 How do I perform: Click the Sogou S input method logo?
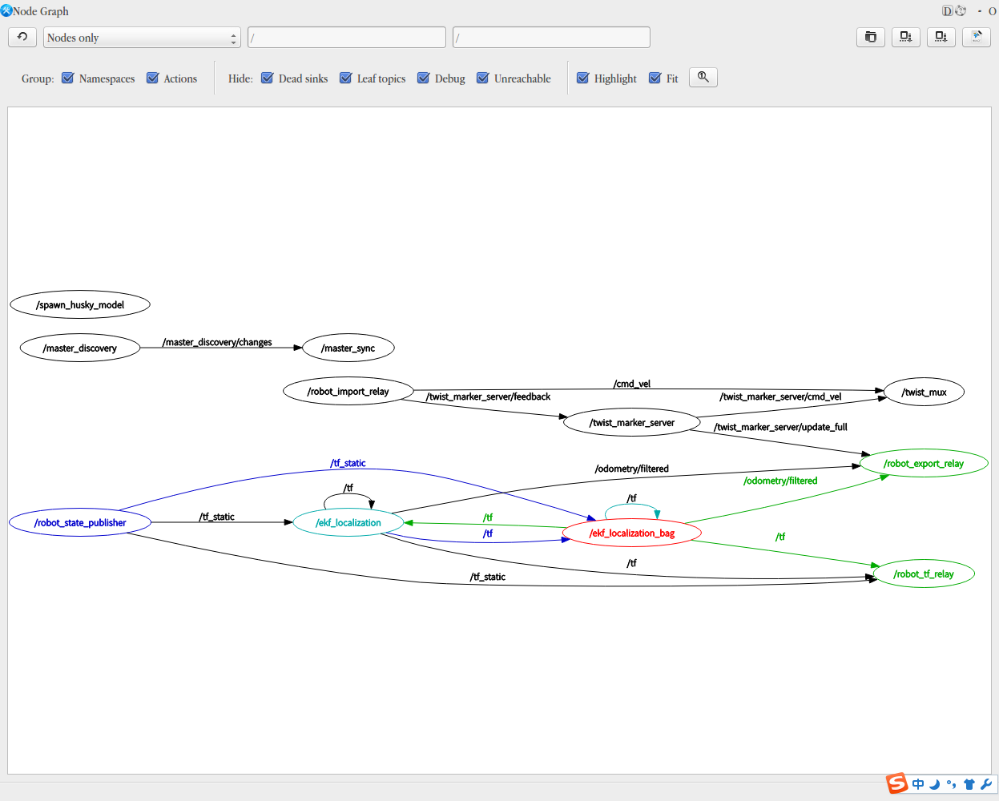tap(897, 783)
